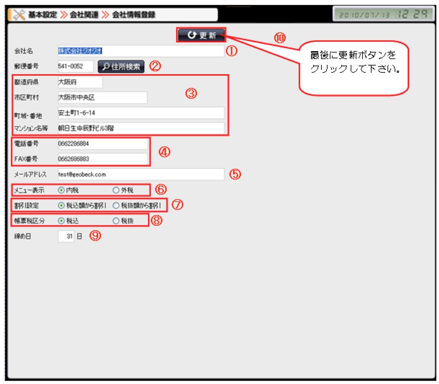Click the 会社情報登録 breadcrumb label
Screen dimensions: 439x384
click(x=134, y=15)
